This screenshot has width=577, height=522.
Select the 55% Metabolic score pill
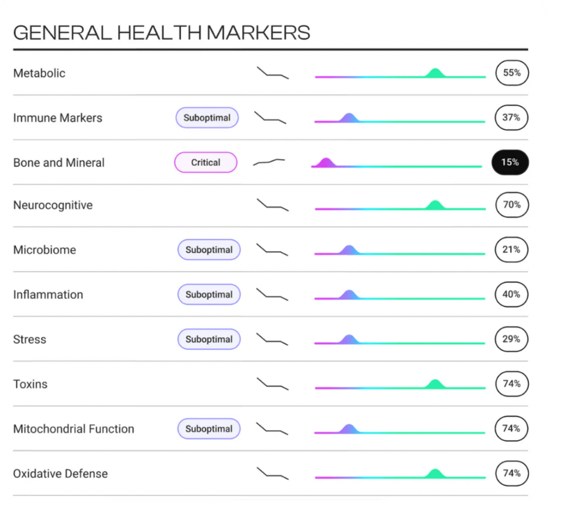tap(512, 73)
